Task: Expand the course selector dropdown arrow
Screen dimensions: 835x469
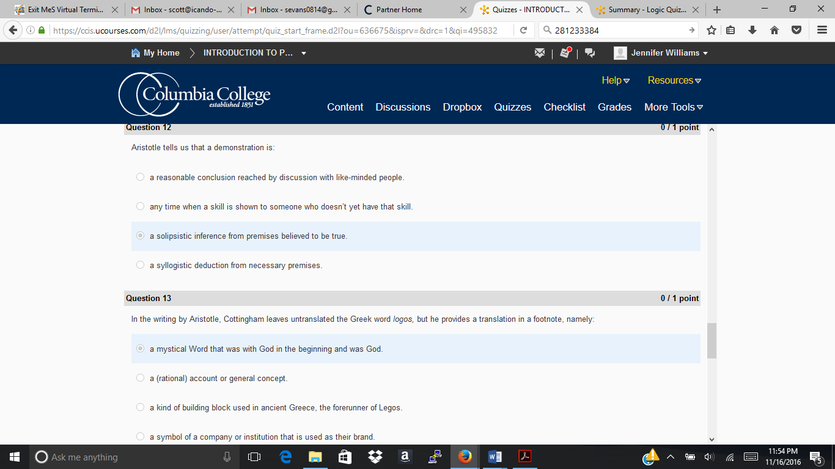Action: click(x=304, y=53)
